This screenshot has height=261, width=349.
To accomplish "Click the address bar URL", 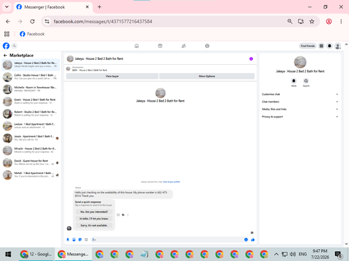I will click(x=103, y=22).
